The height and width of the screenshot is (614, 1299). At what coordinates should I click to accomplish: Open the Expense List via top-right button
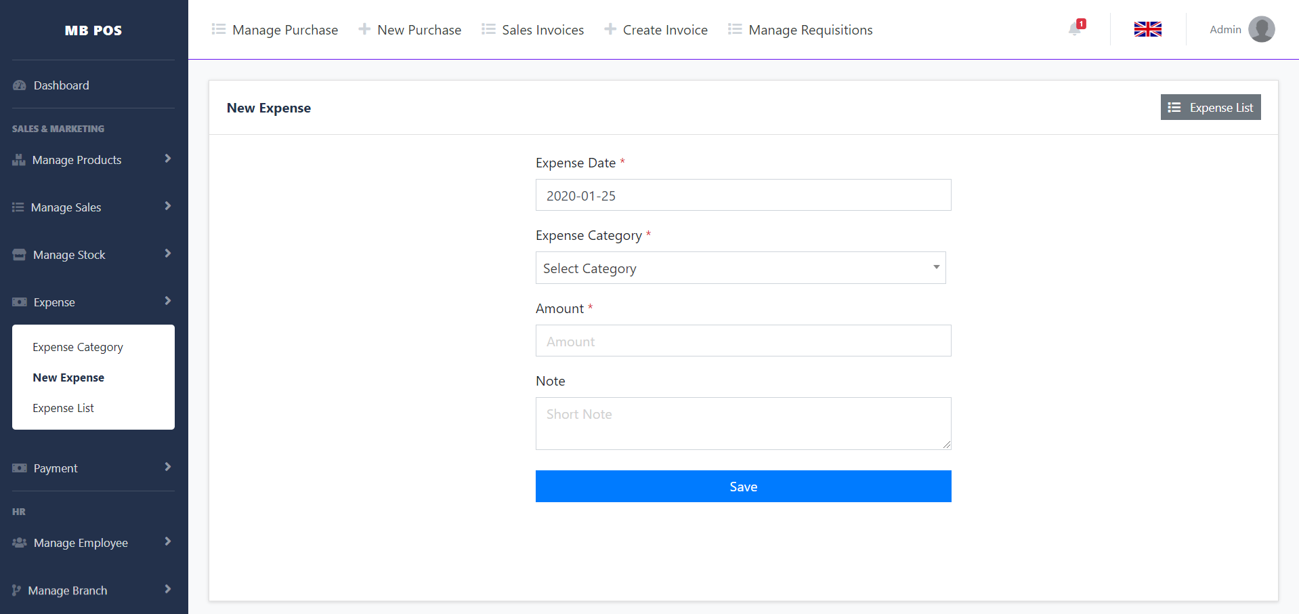click(x=1210, y=107)
